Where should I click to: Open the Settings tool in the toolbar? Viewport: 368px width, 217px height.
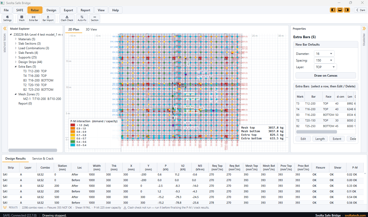click(7, 18)
